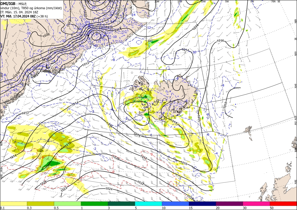Click the light green 0.5–1 mm legend swatch
The width and height of the screenshot is (297, 210).
coord(67,203)
